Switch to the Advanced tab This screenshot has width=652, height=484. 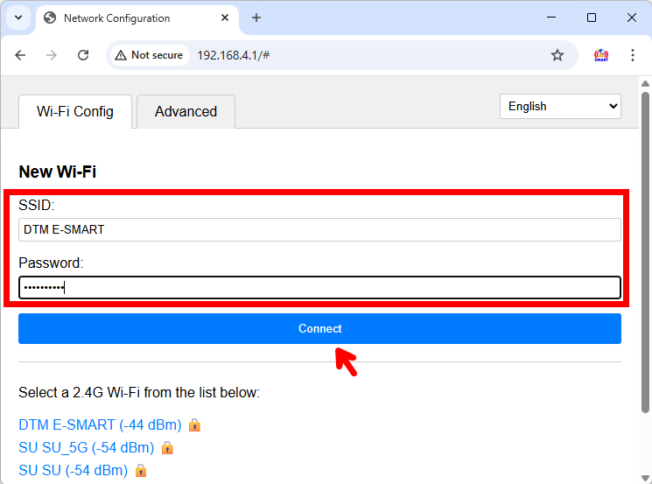click(x=186, y=112)
